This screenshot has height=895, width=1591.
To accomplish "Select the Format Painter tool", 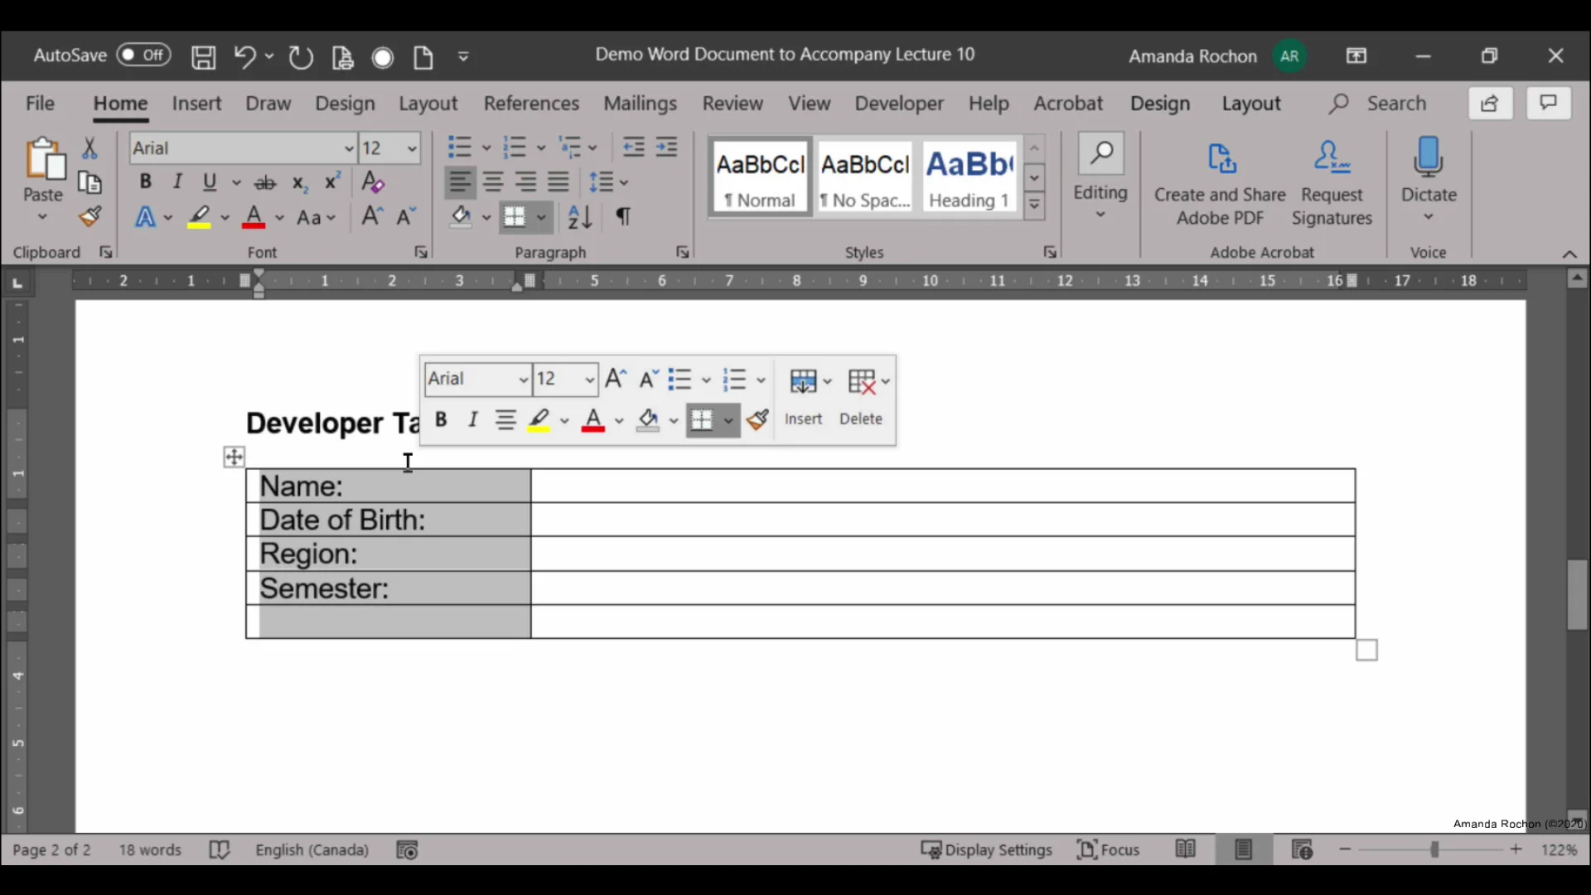I will tap(90, 216).
